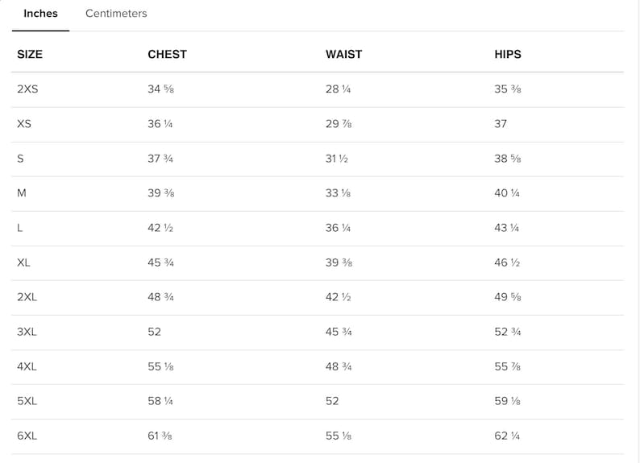Click the SIZE column header
Screen dimensions: 640x463
[x=30, y=54]
